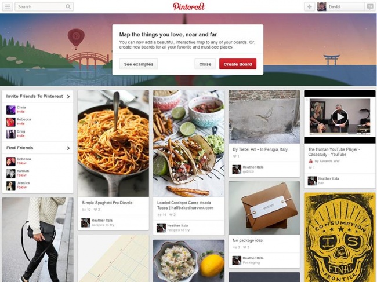The image size is (377, 282).
Task: Invite Chris to Pinterest
Action: (x=21, y=112)
